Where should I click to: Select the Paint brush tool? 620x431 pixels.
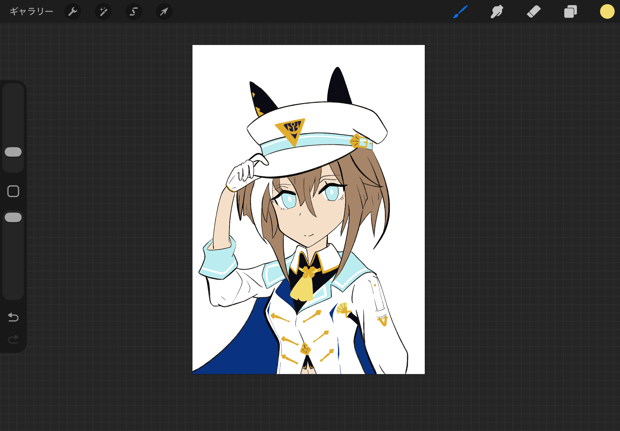coord(460,11)
